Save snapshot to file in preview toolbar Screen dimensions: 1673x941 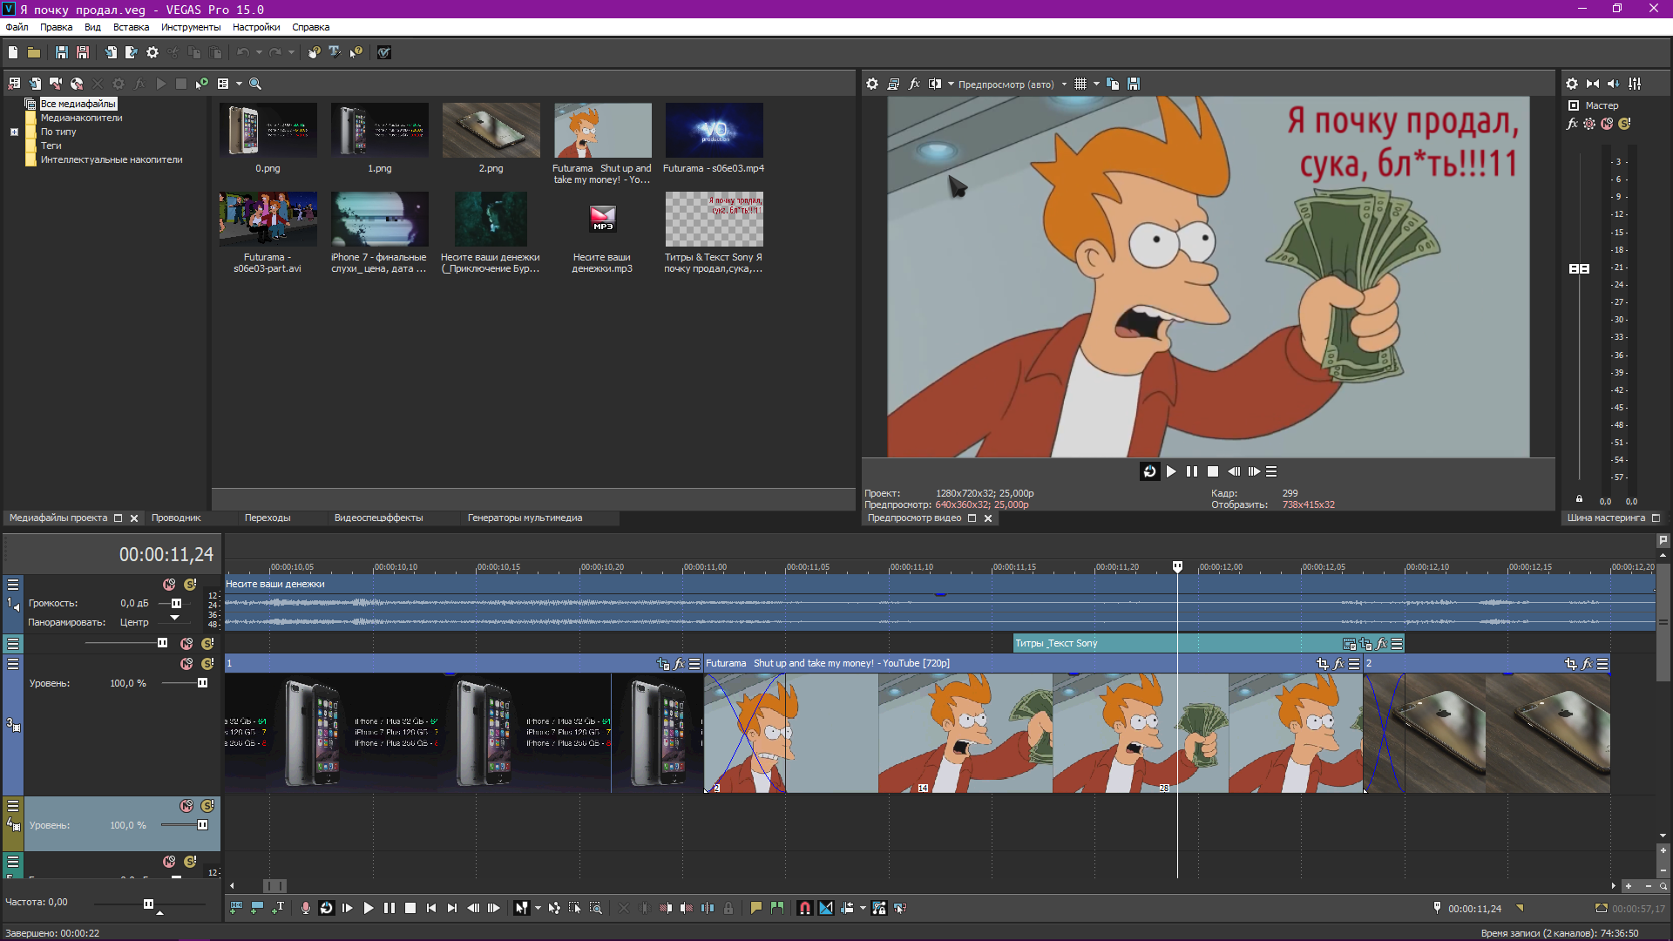1134,84
